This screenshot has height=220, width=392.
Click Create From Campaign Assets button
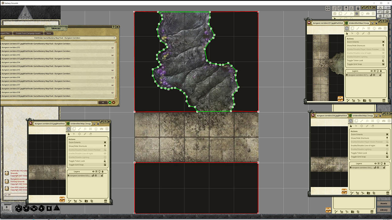(28, 33)
